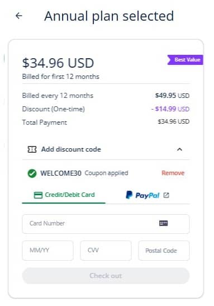Click the credit card icon on tab

click(38, 195)
